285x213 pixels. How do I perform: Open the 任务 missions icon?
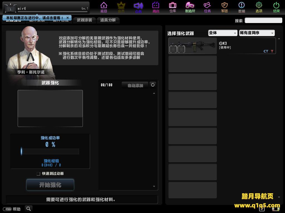(207, 7)
